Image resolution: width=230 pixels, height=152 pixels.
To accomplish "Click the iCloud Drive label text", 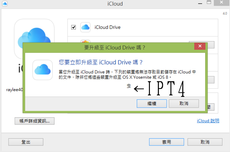I will coord(107,27).
